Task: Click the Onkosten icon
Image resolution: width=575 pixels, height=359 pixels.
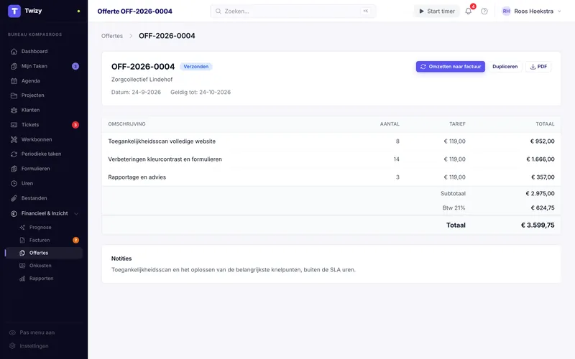Action: pos(22,266)
